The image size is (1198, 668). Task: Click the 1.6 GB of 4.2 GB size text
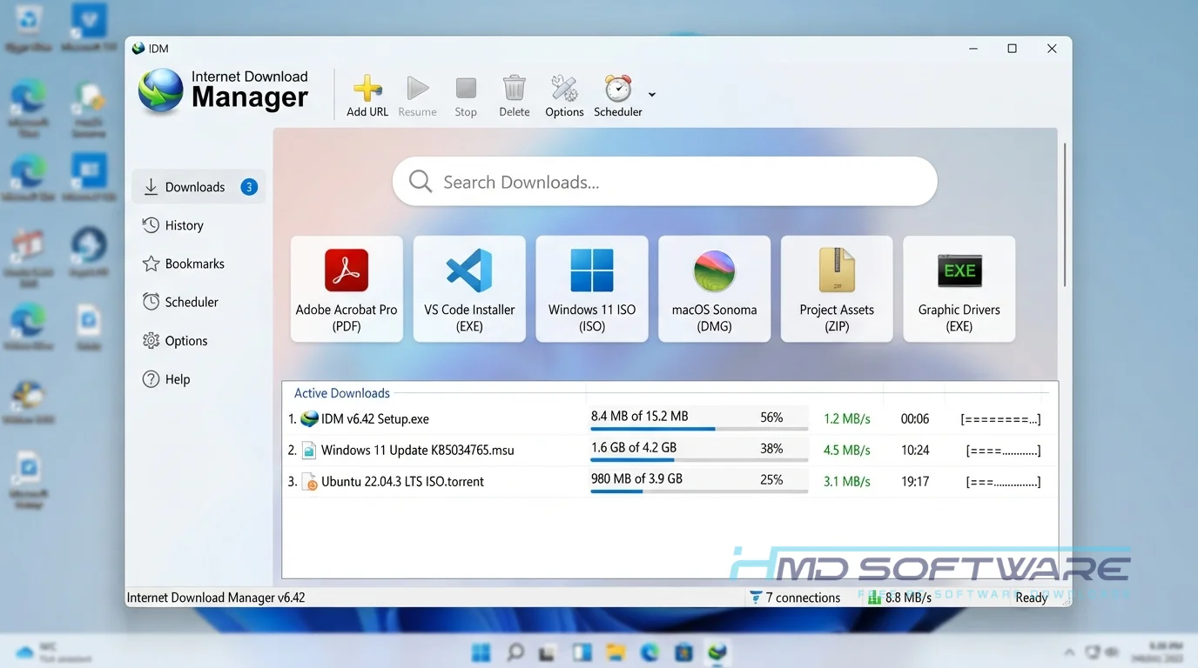(x=633, y=447)
